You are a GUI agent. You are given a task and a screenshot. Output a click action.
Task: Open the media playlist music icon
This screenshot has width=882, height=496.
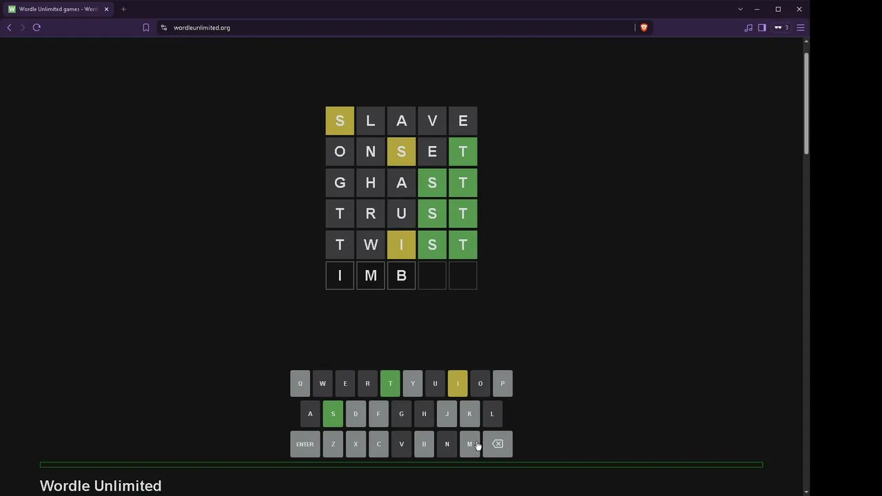748,28
